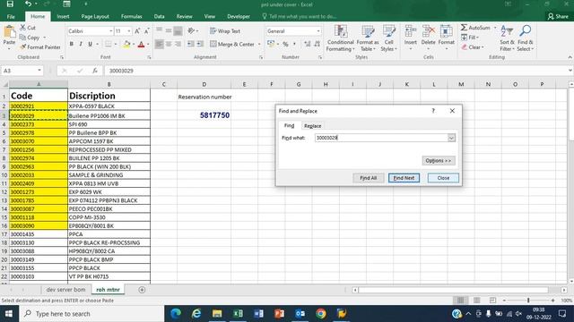Viewport: 574px width, 322px height.
Task: Expand Find what history dropdown
Action: [x=451, y=138]
